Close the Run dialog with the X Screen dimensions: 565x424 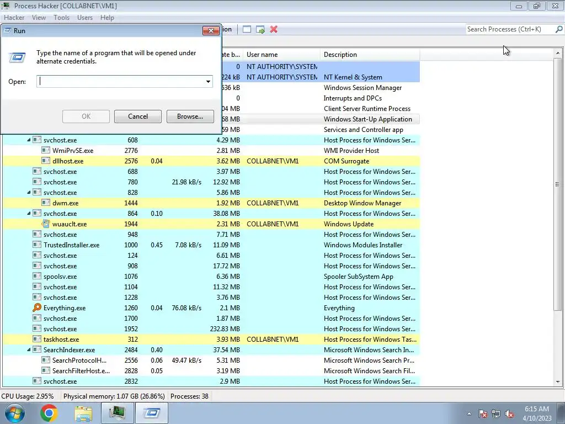pyautogui.click(x=211, y=31)
